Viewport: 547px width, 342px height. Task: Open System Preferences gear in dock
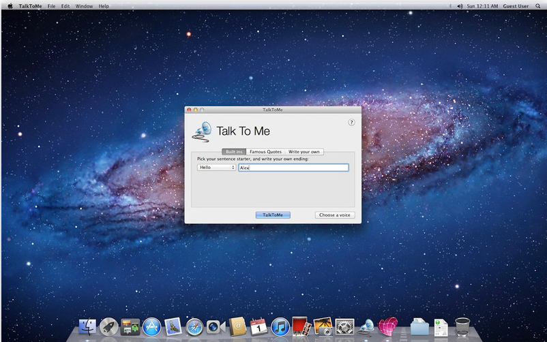pyautogui.click(x=344, y=327)
